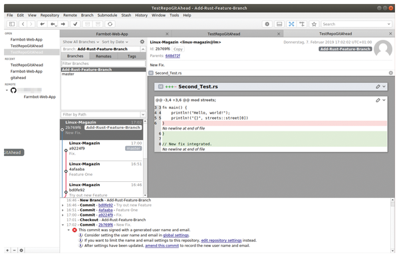This screenshot has height=257, width=399.
Task: Open parent commit 648d72f link
Action: pyautogui.click(x=172, y=56)
